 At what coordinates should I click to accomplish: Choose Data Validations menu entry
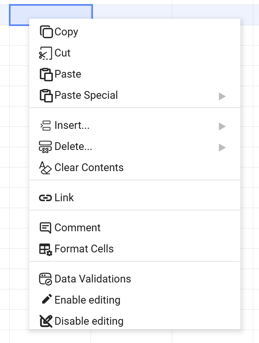tap(93, 279)
